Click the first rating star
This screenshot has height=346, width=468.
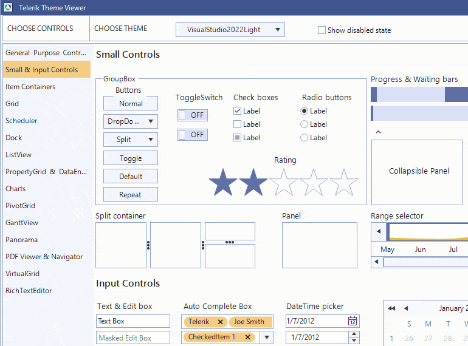point(223,182)
